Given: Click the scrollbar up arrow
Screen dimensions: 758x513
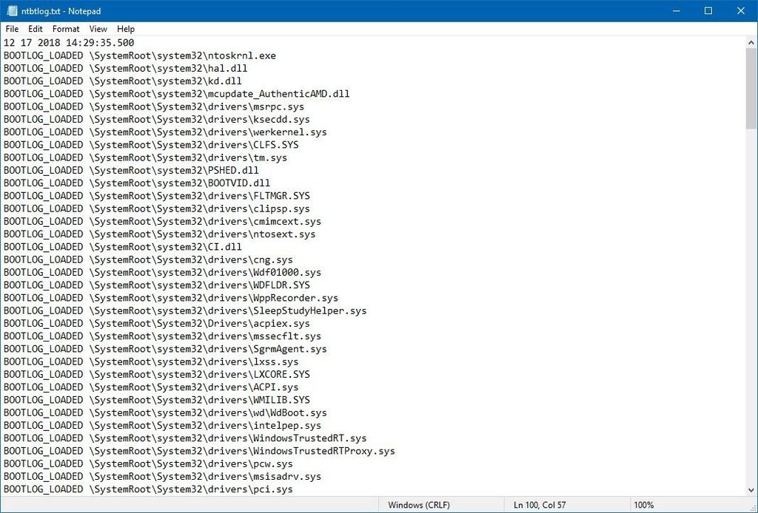Looking at the screenshot, I should tap(751, 42).
